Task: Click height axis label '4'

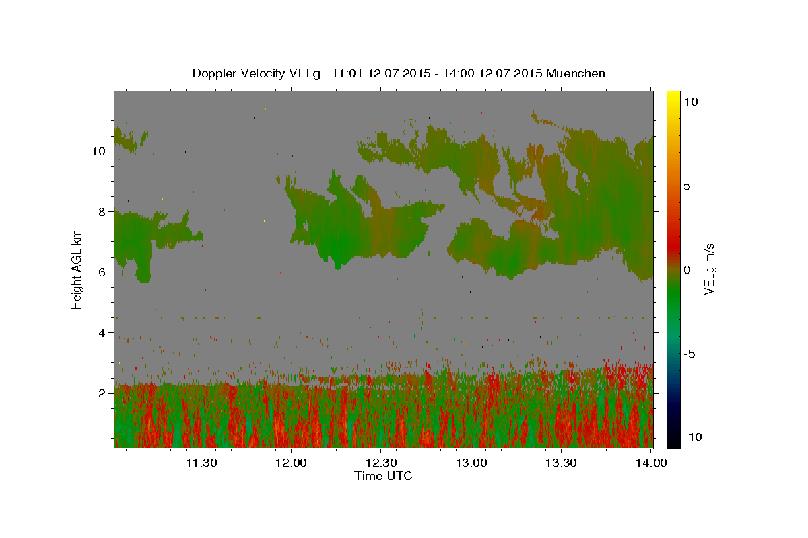Action: [102, 332]
